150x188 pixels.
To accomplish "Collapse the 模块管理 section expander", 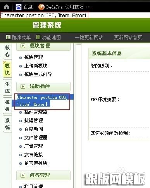I will 23,46.
